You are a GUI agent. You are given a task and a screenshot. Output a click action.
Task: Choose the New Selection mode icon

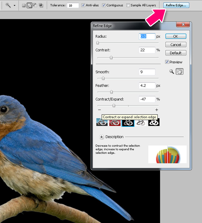[24, 5]
